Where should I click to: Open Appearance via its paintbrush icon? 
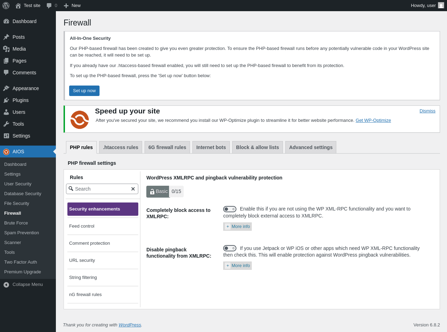(x=6, y=88)
